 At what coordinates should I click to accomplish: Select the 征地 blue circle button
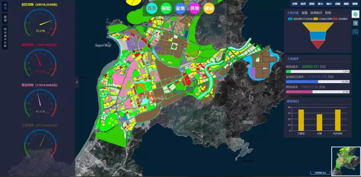180,9
